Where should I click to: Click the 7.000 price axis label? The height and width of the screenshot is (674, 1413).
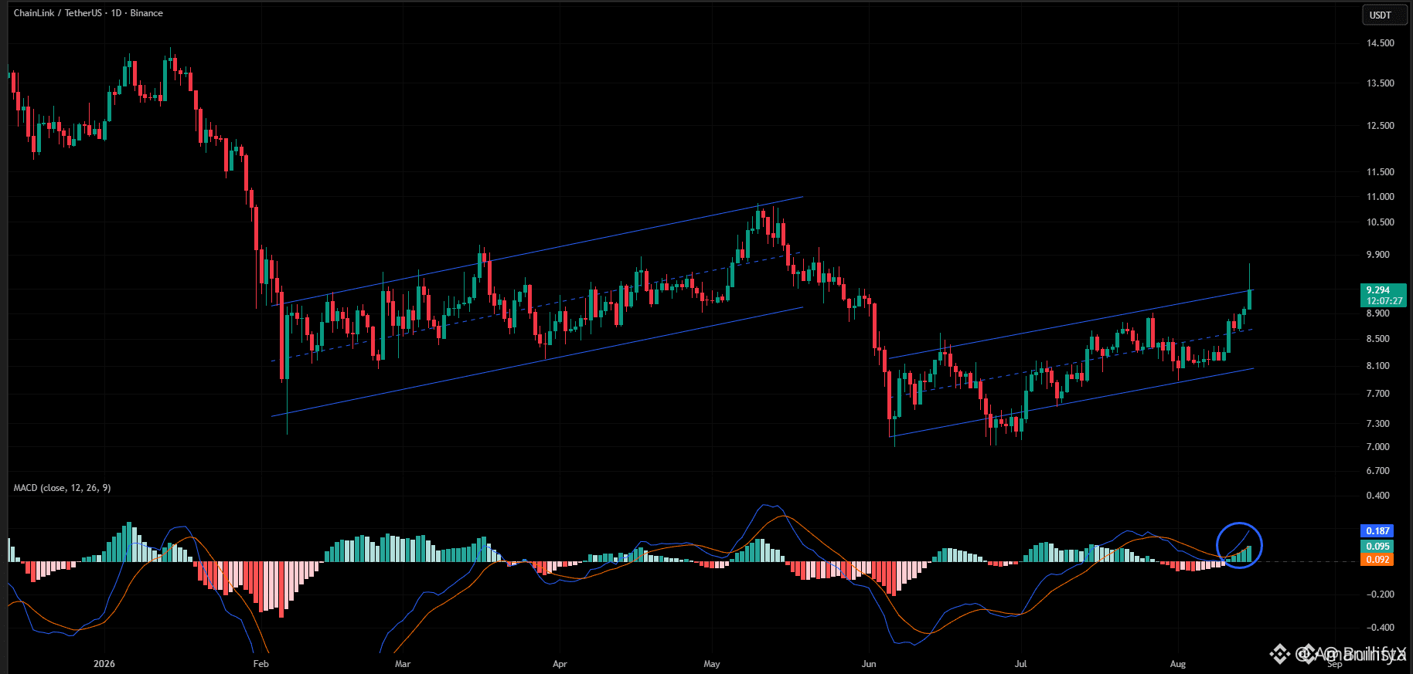pyautogui.click(x=1378, y=447)
